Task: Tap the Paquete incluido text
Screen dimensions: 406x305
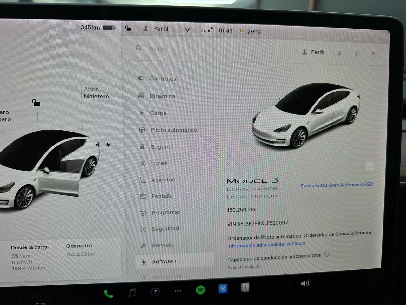Action: [244, 267]
